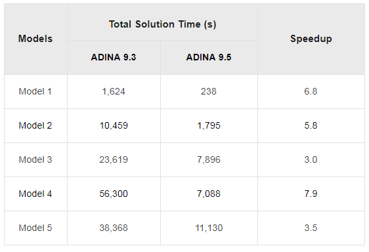Select the Total Solution Time header

(162, 24)
